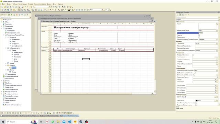Viewport: 220px width, 124px height.
Task: Click the Имя input field in Properties
Action: (x=208, y=33)
